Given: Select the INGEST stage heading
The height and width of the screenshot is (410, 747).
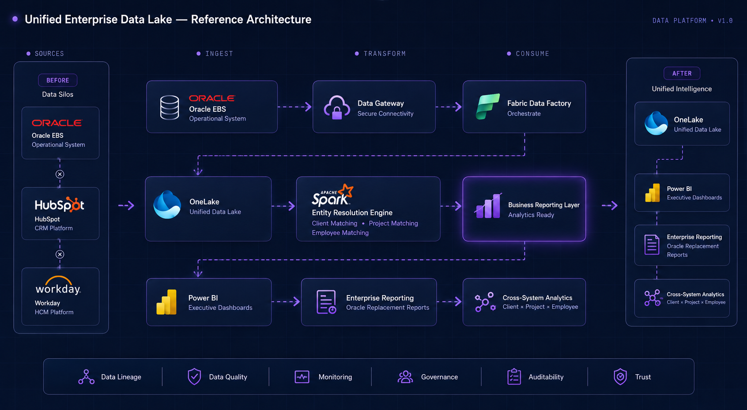Looking at the screenshot, I should (219, 53).
